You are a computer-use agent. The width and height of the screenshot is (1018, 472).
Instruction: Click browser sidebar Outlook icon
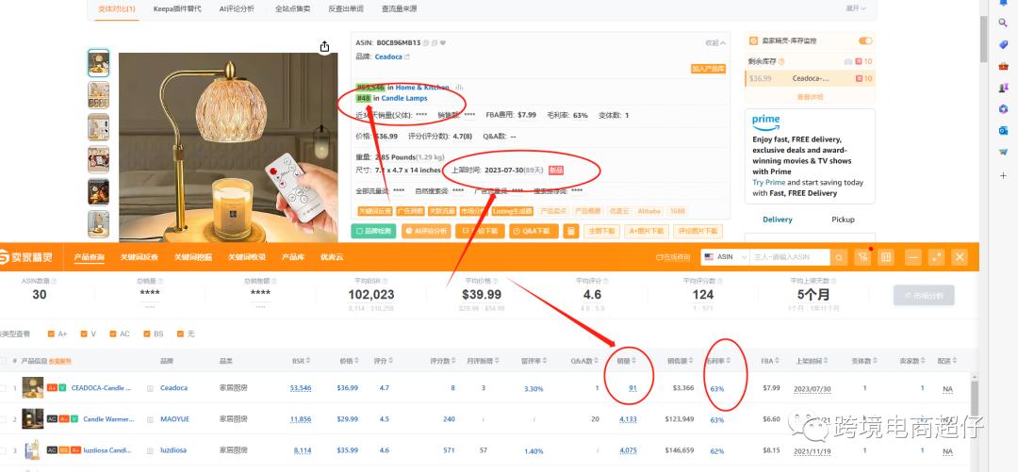(x=1003, y=130)
